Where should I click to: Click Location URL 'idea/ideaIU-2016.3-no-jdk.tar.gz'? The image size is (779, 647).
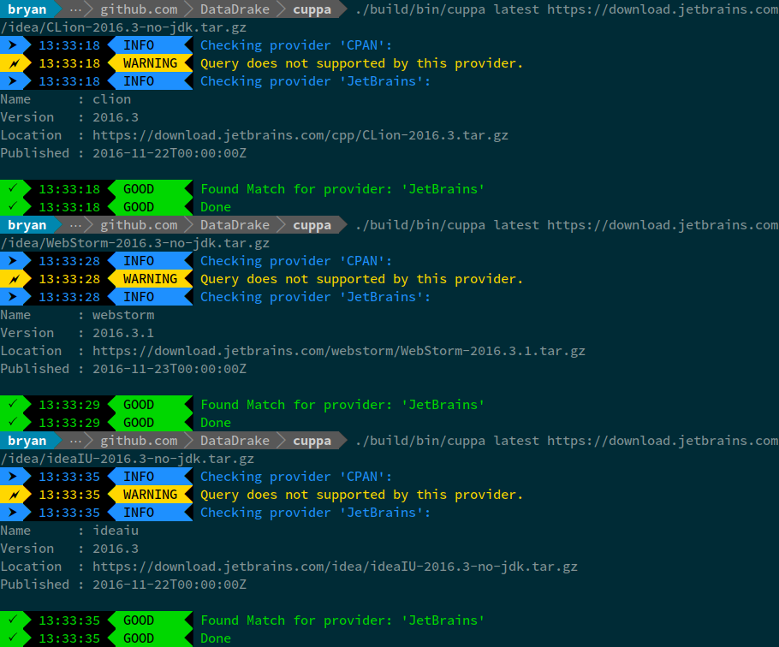(335, 566)
